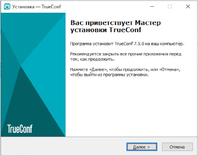Click the disabled maximize button

170,7
